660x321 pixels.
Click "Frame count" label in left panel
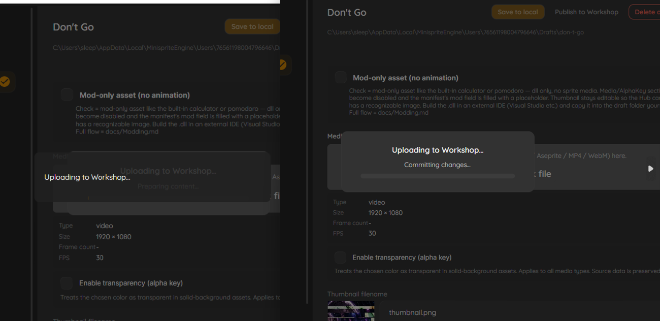77,247
